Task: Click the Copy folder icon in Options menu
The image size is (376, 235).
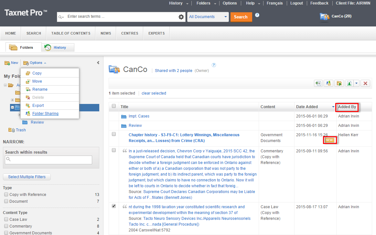Action: pos(28,73)
